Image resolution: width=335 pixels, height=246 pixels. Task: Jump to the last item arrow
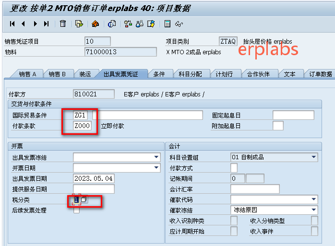pos(47,23)
